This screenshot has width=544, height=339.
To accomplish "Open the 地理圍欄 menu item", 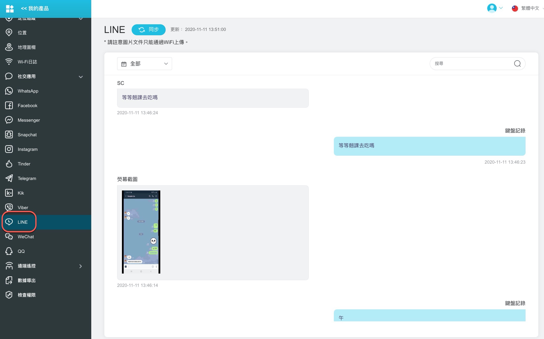I will pos(27,47).
